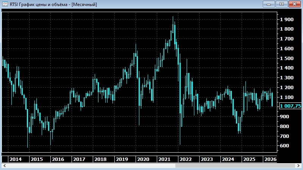This screenshot has height=170, width=303.
Task: Click the 1 600 price axis label
Action: click(x=287, y=49)
